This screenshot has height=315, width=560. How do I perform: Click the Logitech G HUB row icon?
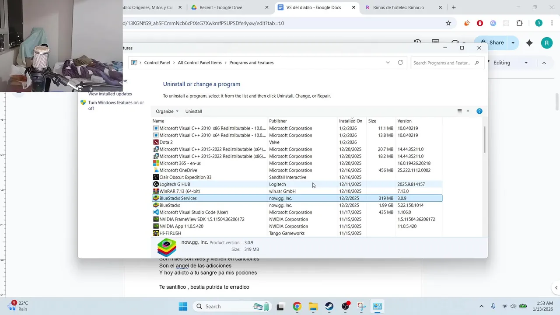tap(156, 184)
